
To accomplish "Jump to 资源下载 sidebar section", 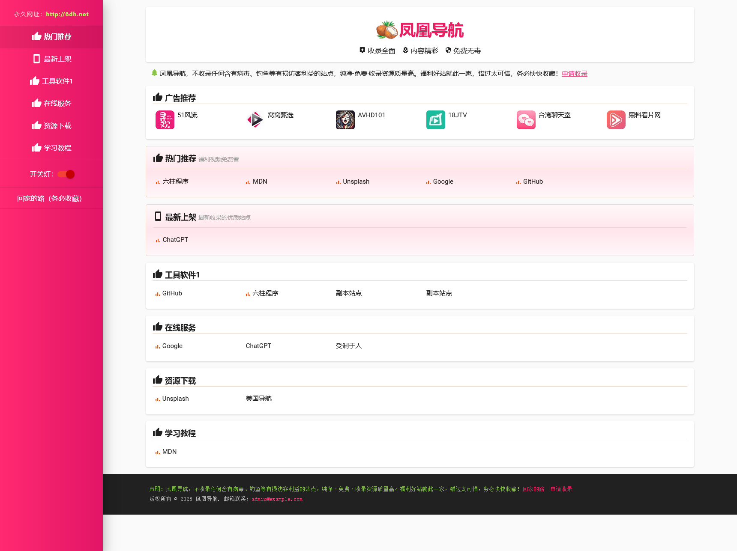I will coord(51,126).
